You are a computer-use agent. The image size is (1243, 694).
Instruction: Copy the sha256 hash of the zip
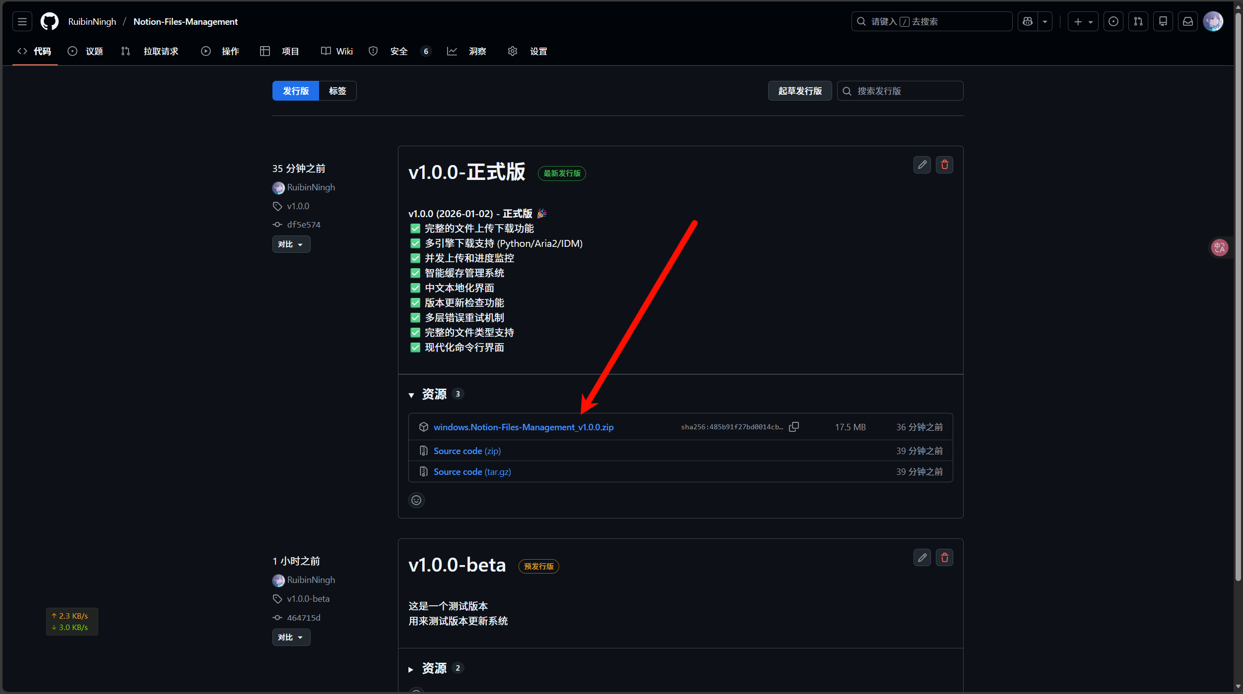(x=794, y=427)
